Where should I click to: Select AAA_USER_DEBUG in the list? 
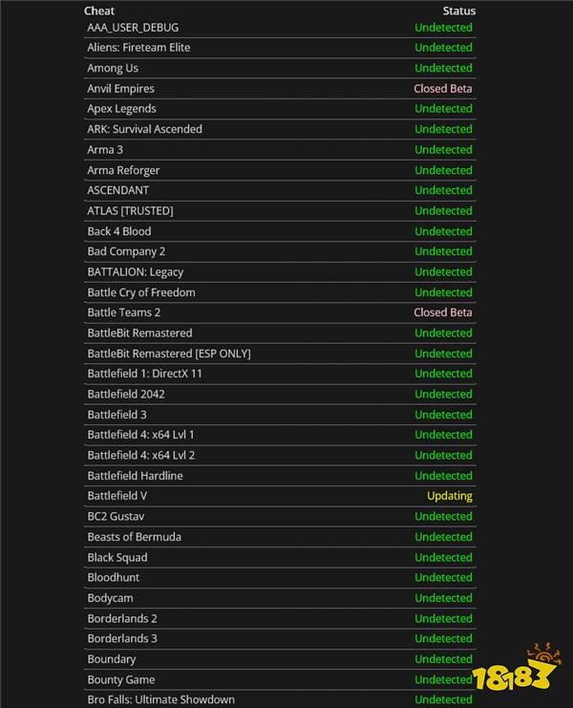133,28
